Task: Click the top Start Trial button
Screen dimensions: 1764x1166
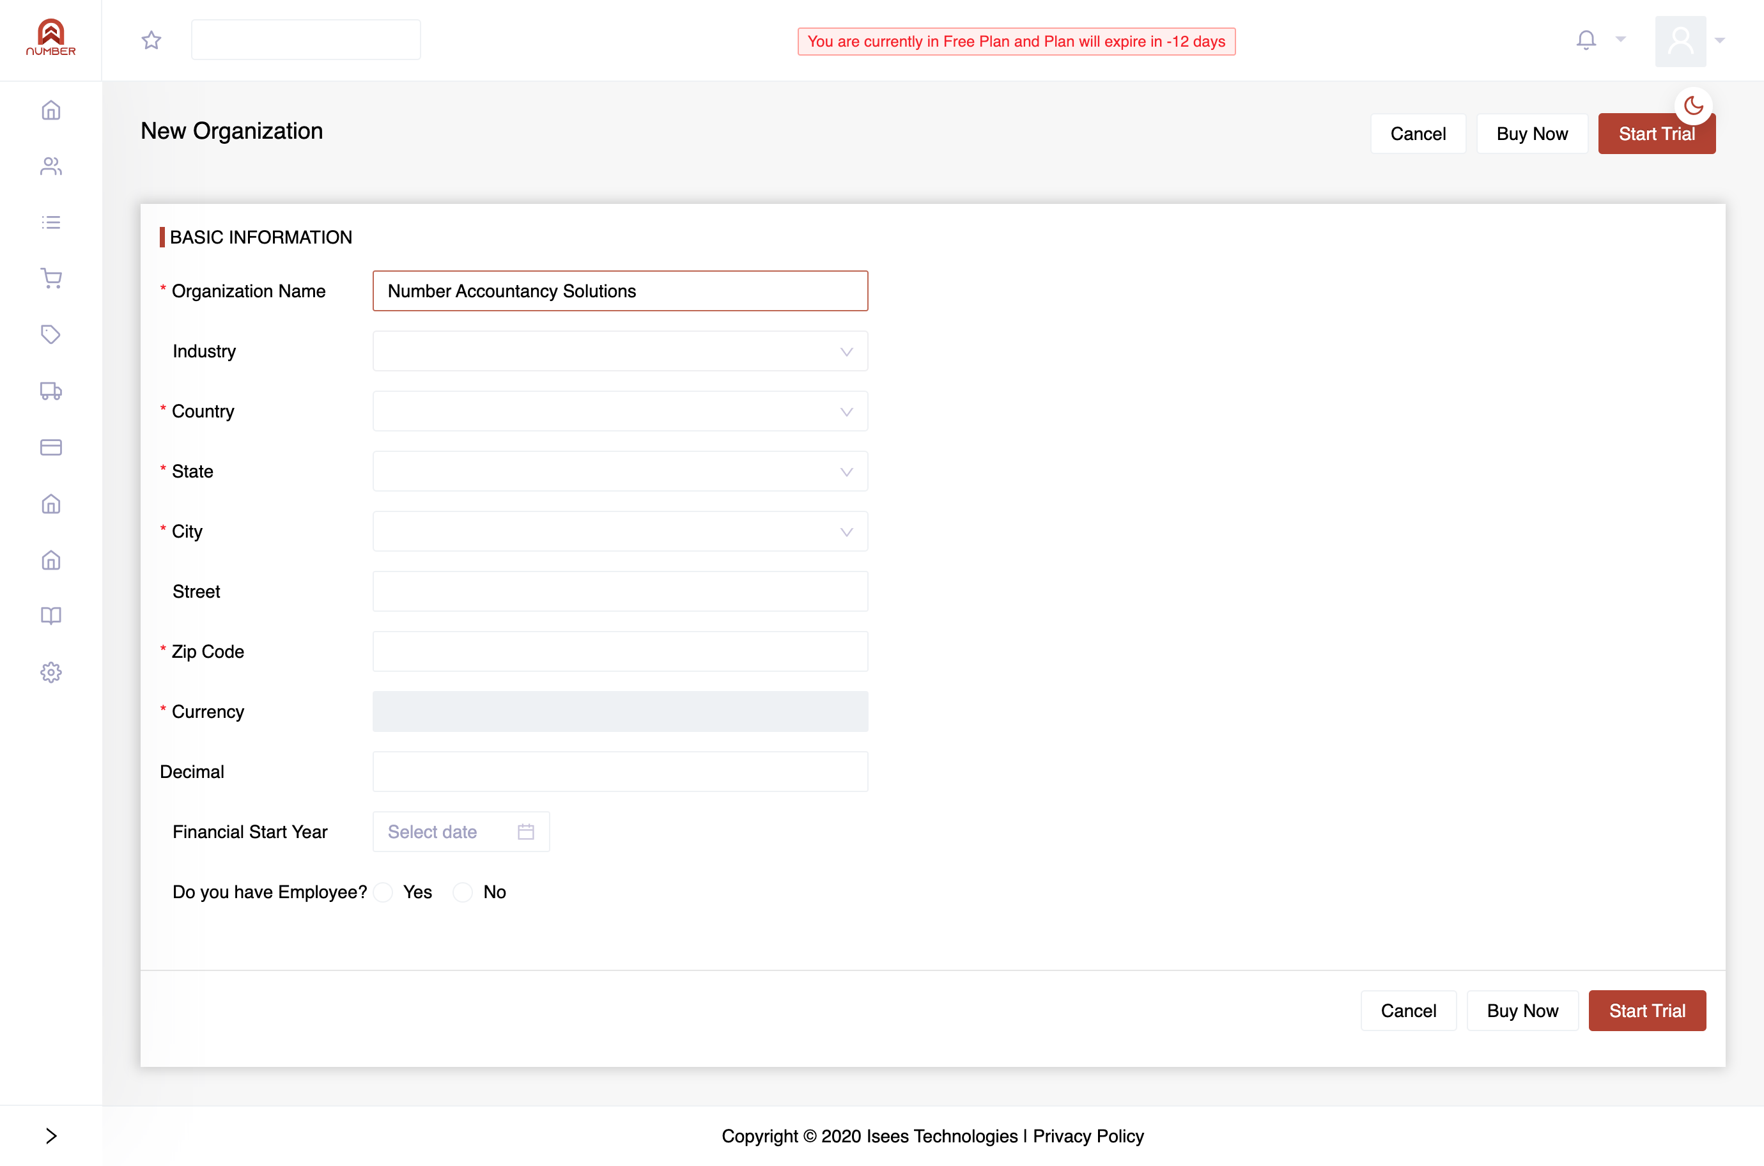Action: point(1656,134)
